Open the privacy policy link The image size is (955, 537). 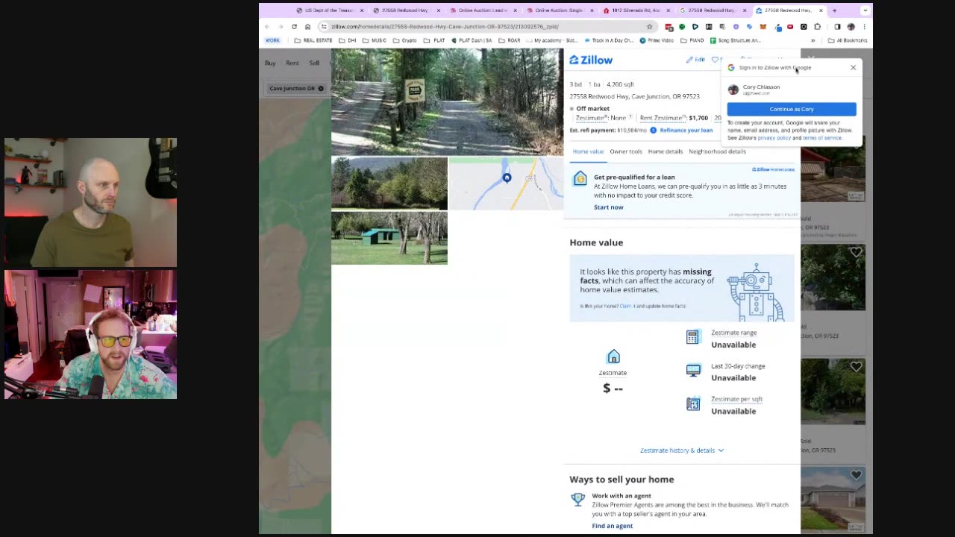pyautogui.click(x=774, y=138)
